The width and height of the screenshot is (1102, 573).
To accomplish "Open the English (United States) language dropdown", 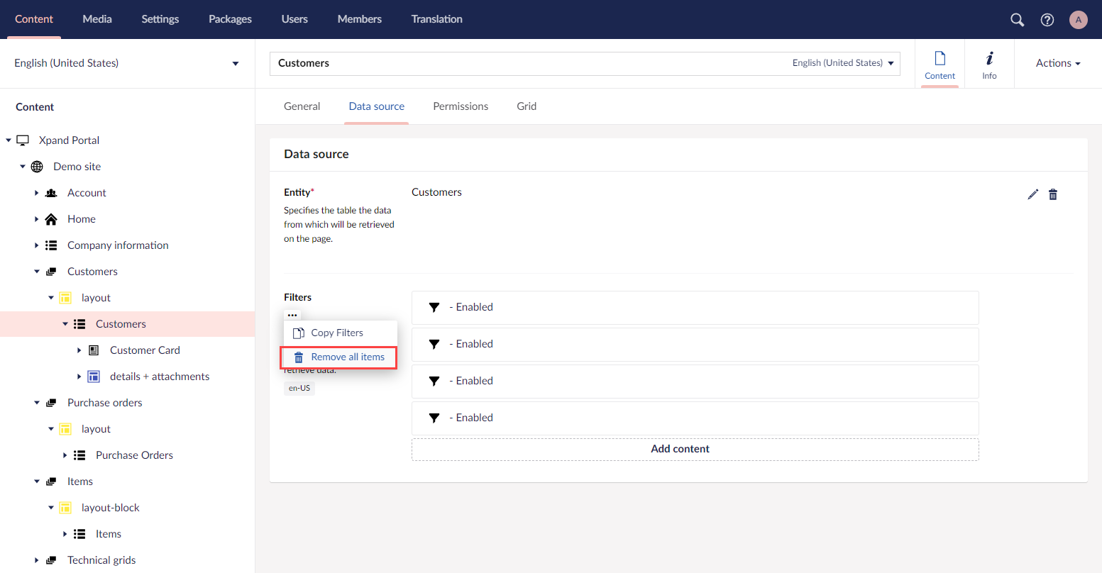I will click(126, 63).
